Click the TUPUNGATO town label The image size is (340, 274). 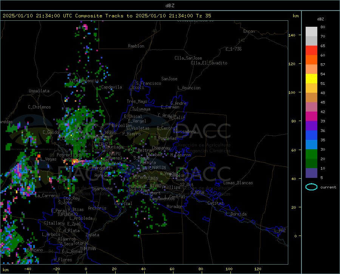pos(68,214)
